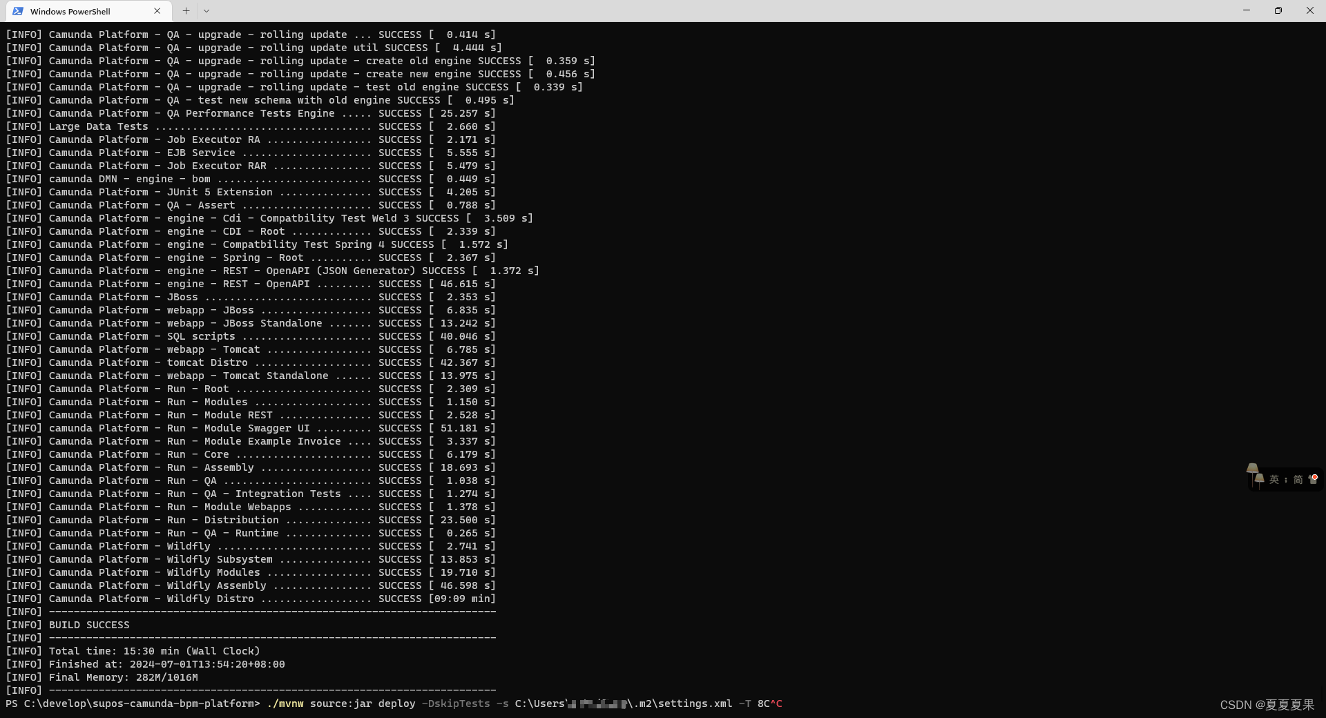
Task: Click 'test new schema with old engine' line
Action: tap(260, 100)
